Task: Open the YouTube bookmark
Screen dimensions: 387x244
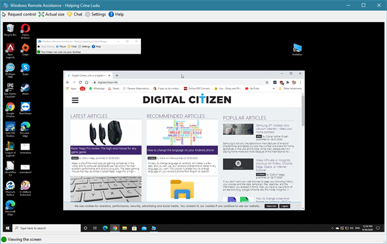Action: click(252, 88)
